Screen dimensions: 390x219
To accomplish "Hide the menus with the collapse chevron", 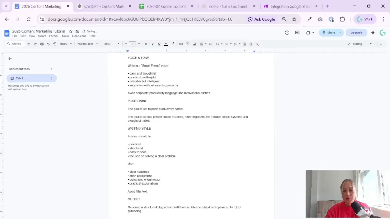I will [381, 44].
